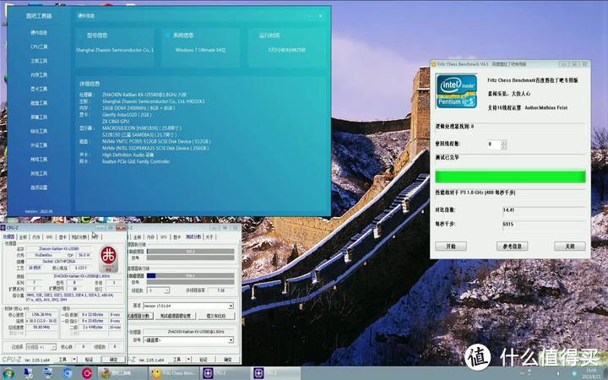Click the Fritz Chess Benchmark taskbar button
The width and height of the screenshot is (608, 380).
point(175,372)
